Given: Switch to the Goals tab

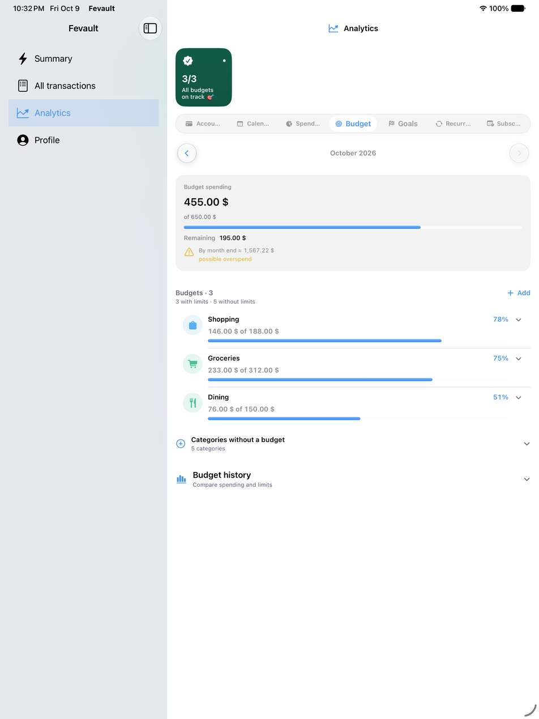Looking at the screenshot, I should 403,124.
